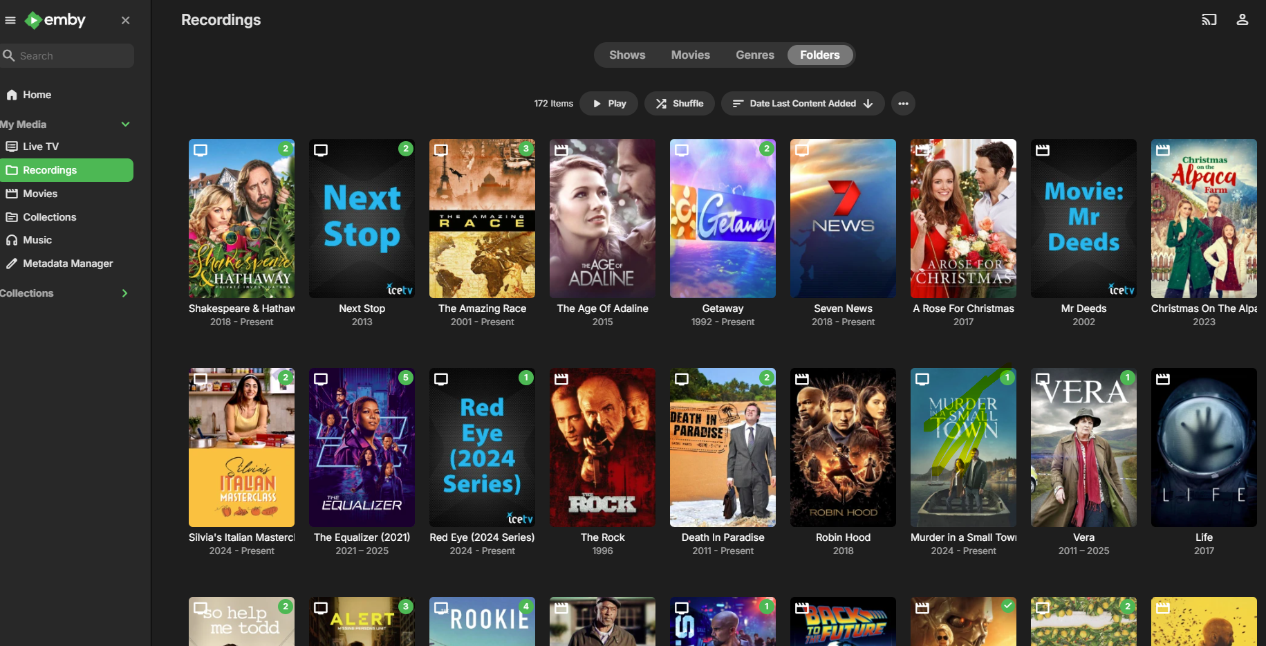
Task: Open The Equalizer (2021) poster
Action: coord(362,447)
